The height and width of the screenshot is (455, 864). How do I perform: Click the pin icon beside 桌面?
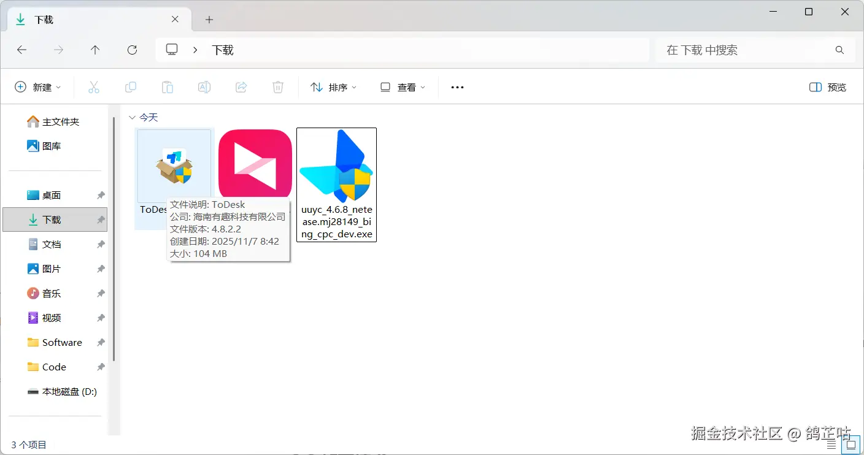(101, 196)
